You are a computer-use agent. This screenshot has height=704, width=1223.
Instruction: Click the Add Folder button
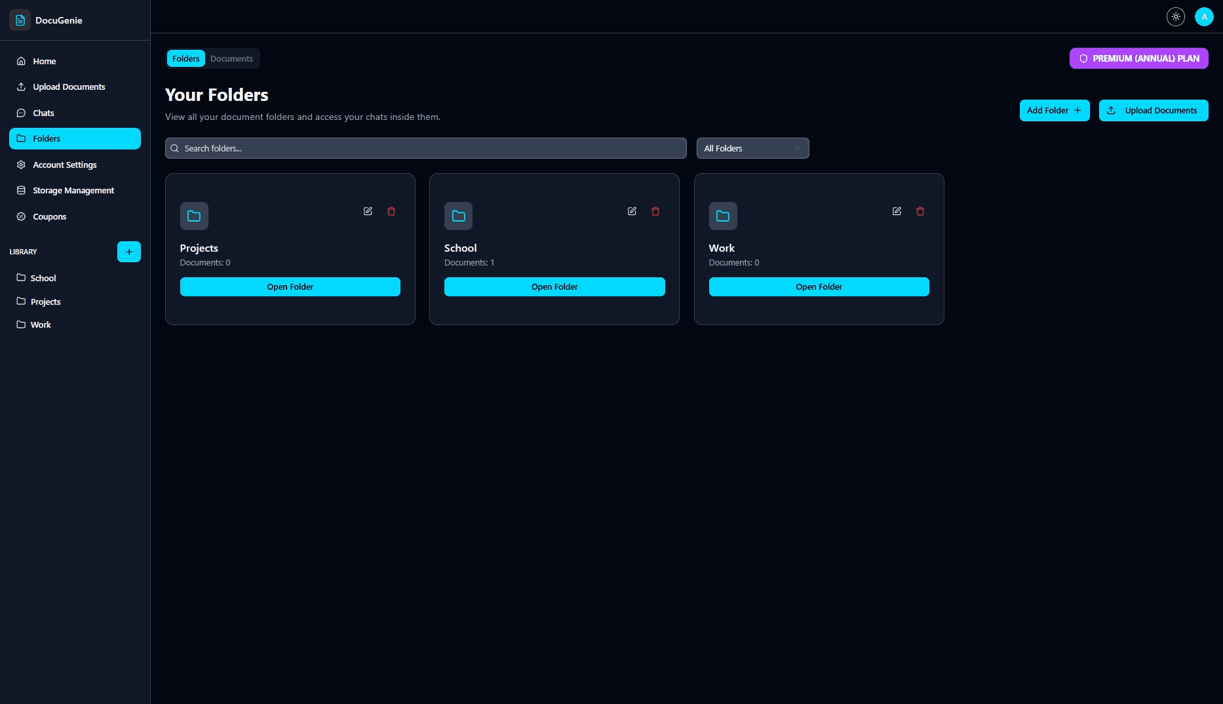pyautogui.click(x=1055, y=110)
